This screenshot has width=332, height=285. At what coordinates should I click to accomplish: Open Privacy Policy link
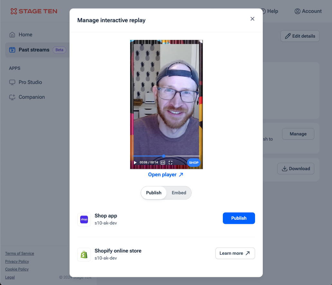pos(17,261)
